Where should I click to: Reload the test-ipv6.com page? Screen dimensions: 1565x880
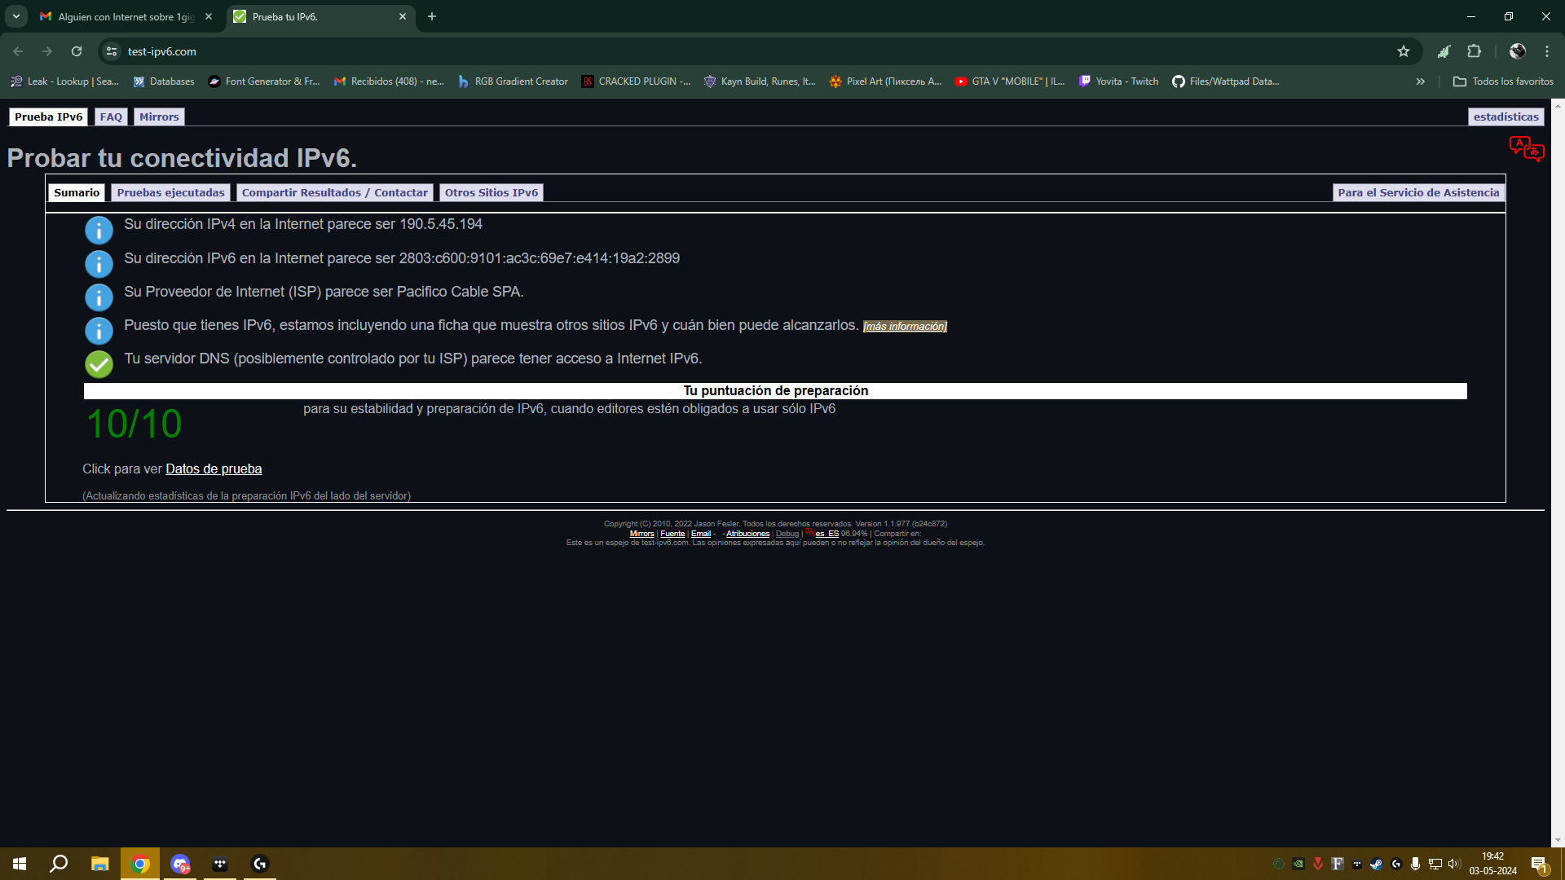77,51
